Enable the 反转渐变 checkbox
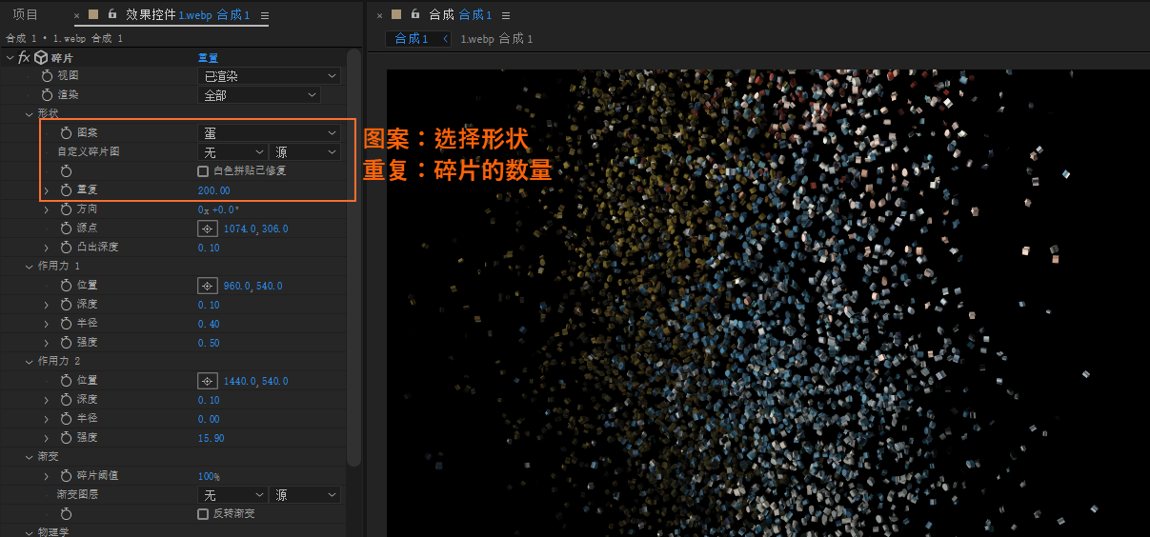 click(203, 514)
